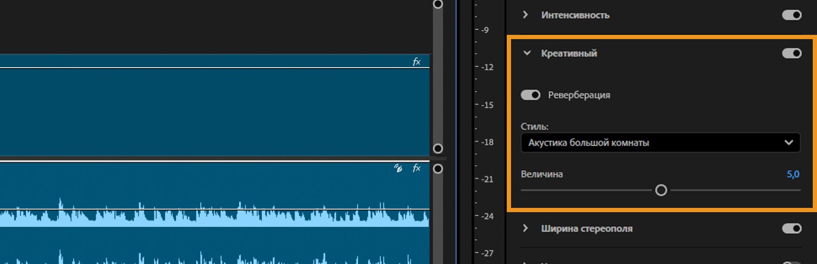The width and height of the screenshot is (817, 264).
Task: Click the -18 mark on the audio meter
Action: pyautogui.click(x=487, y=142)
